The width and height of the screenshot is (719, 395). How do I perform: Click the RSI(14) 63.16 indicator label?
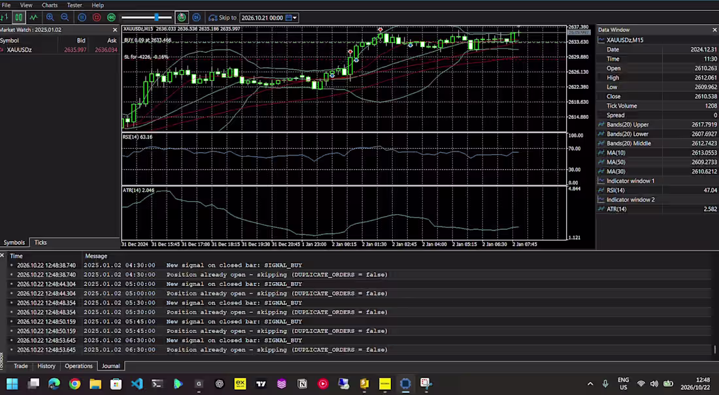[137, 137]
